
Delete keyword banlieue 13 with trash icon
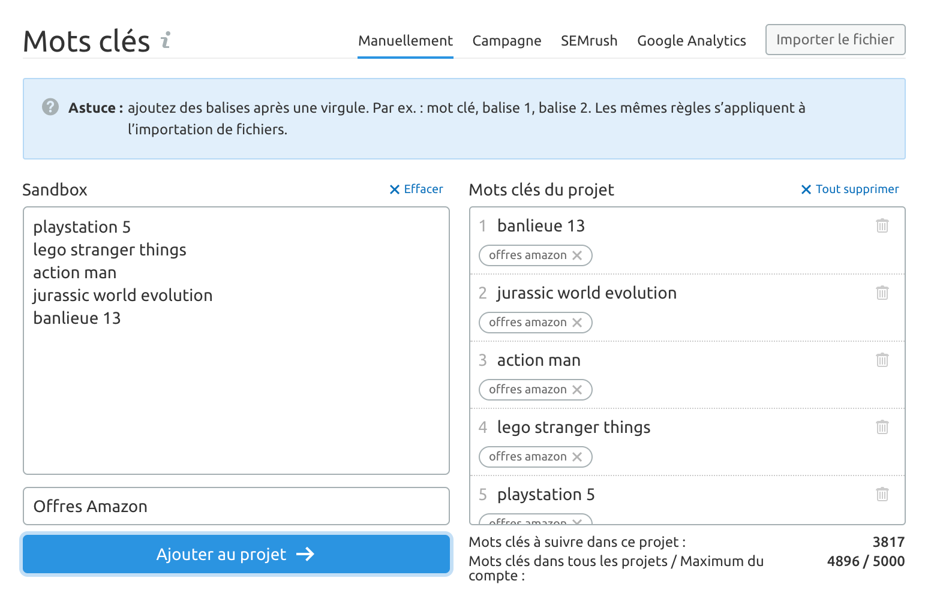click(x=882, y=226)
